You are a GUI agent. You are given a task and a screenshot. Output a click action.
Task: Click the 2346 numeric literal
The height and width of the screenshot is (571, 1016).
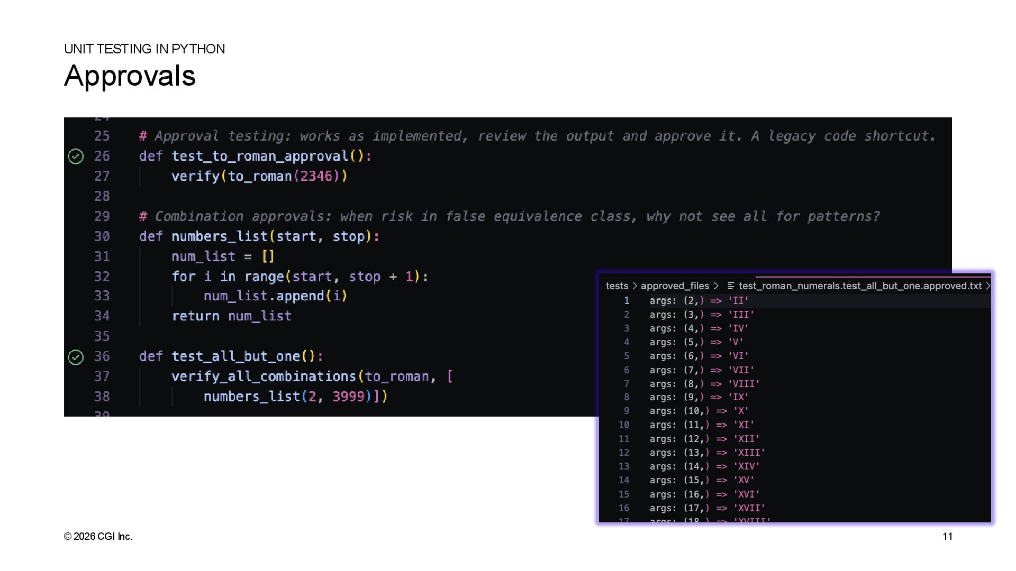click(316, 176)
